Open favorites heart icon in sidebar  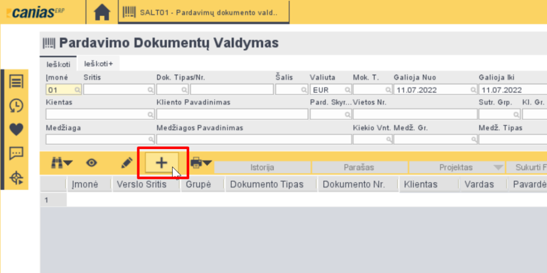click(17, 129)
